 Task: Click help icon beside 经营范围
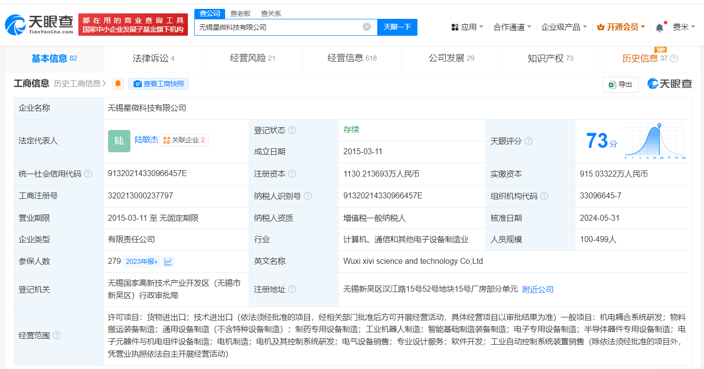point(57,336)
